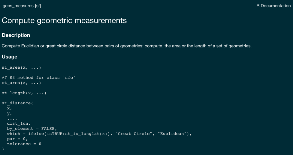Click the tolerance = 0 argument line

(x=24, y=144)
